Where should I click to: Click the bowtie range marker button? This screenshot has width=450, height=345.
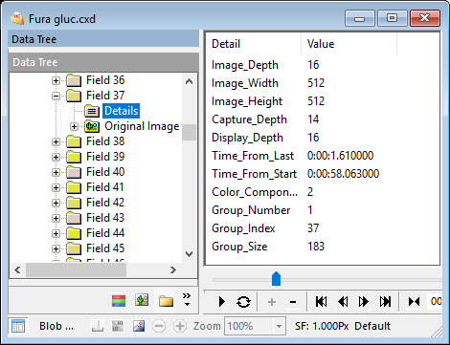[x=415, y=301]
